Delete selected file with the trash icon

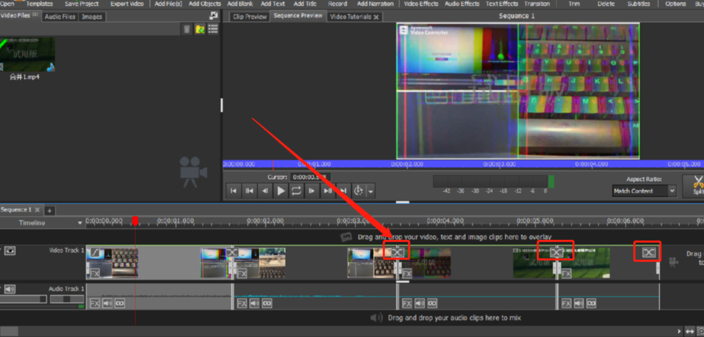pos(187,29)
